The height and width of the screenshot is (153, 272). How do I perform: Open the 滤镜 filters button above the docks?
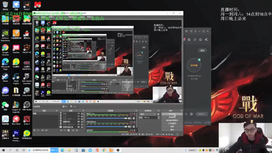pos(73,106)
